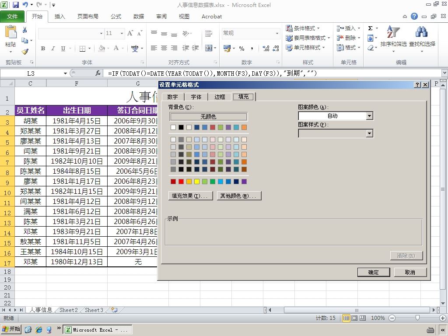The height and width of the screenshot is (336, 448).
Task: Open the font name combo box
Action: (71, 33)
